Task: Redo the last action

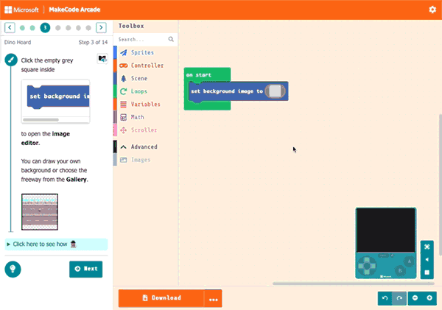Action: click(399, 298)
